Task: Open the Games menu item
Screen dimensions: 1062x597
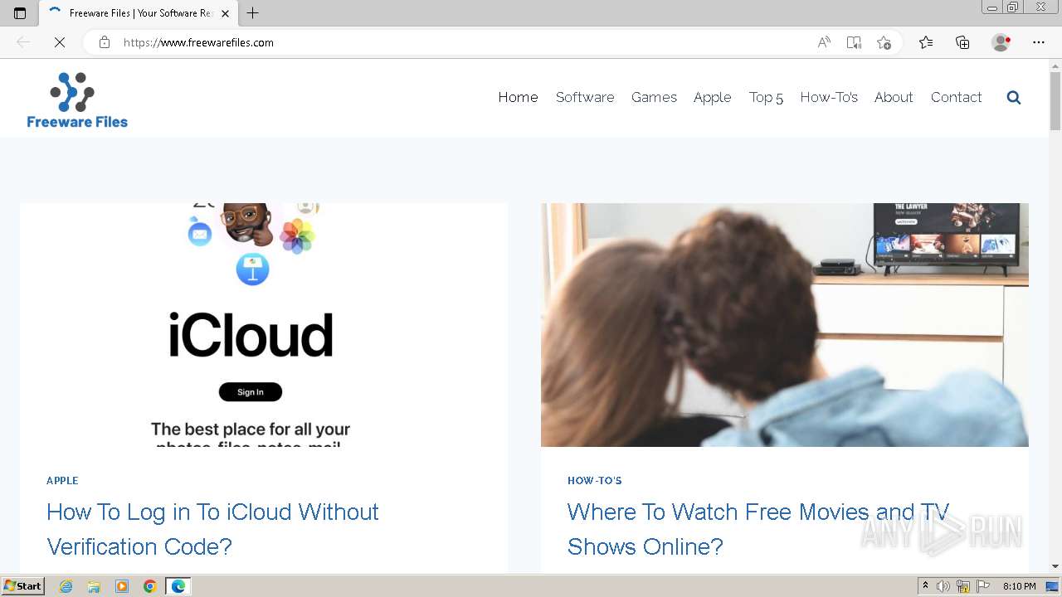Action: click(x=654, y=97)
